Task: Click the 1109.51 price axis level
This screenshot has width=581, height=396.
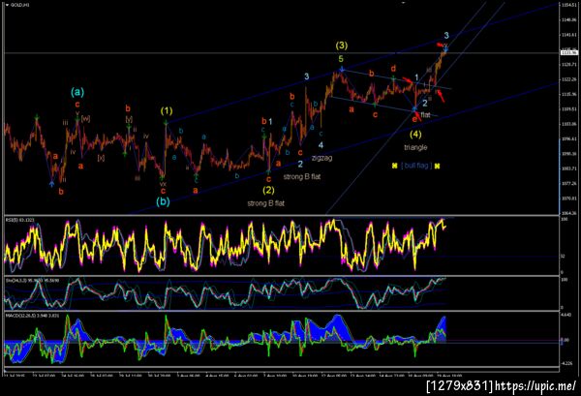Action: pyautogui.click(x=567, y=108)
